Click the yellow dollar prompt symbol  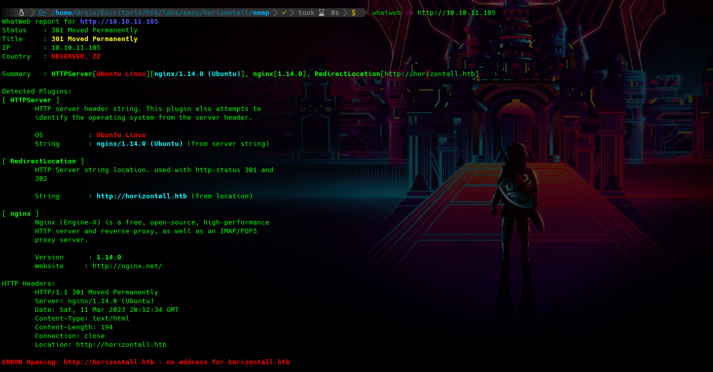(353, 12)
